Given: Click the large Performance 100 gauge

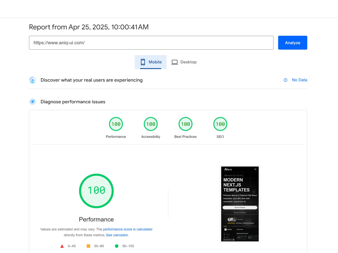Looking at the screenshot, I should coord(96,191).
